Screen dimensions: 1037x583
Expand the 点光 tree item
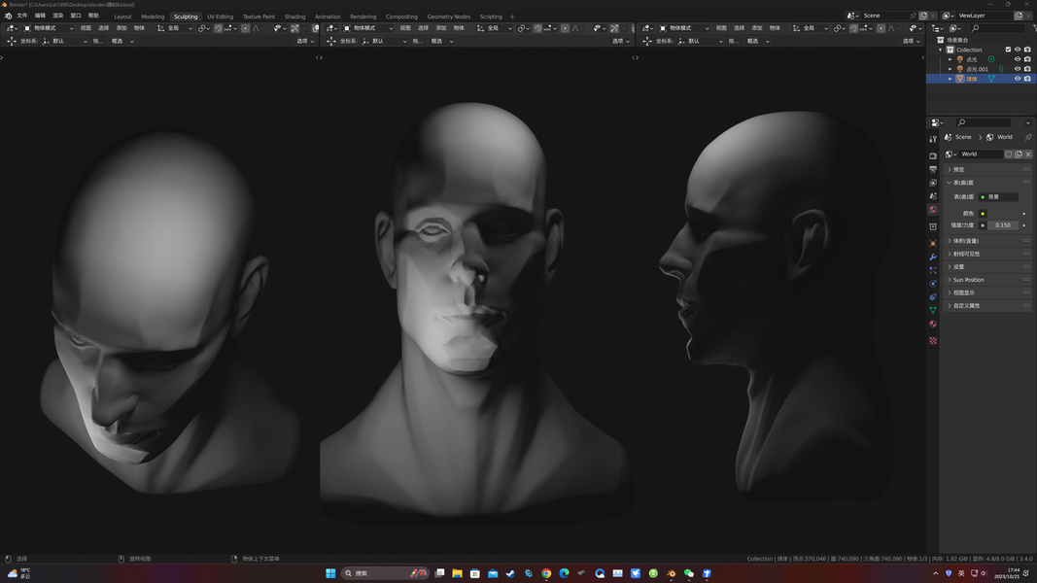951,59
